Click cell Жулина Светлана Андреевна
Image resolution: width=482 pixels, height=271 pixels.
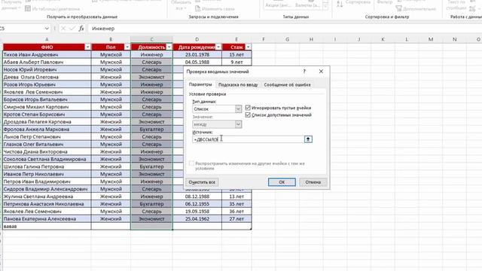tap(47, 196)
